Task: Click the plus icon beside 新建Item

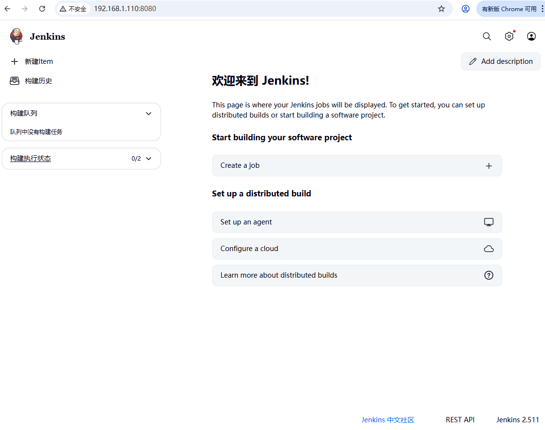Action: coord(14,61)
